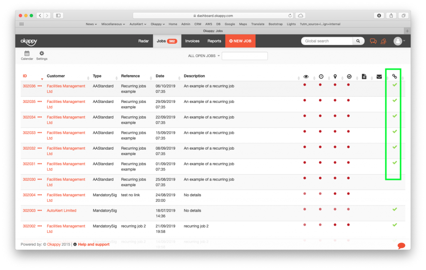Open the jobs Settings gear
The image size is (426, 270).
tap(42, 55)
